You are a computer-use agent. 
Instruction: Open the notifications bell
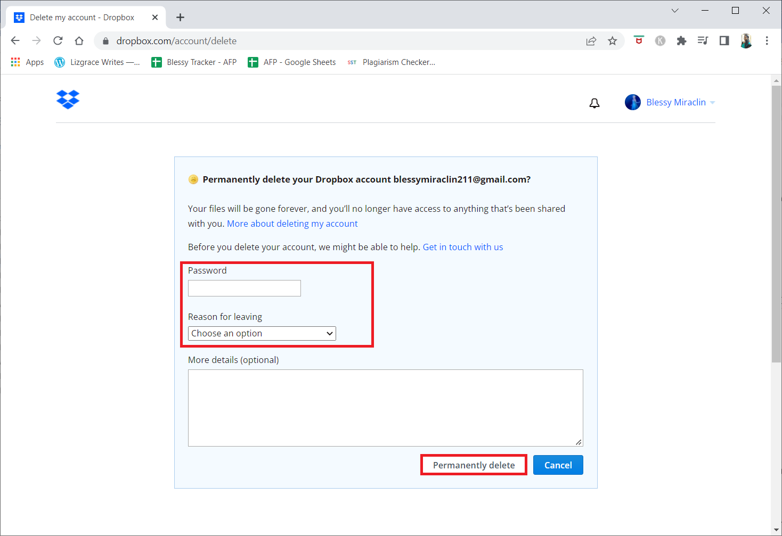point(594,103)
